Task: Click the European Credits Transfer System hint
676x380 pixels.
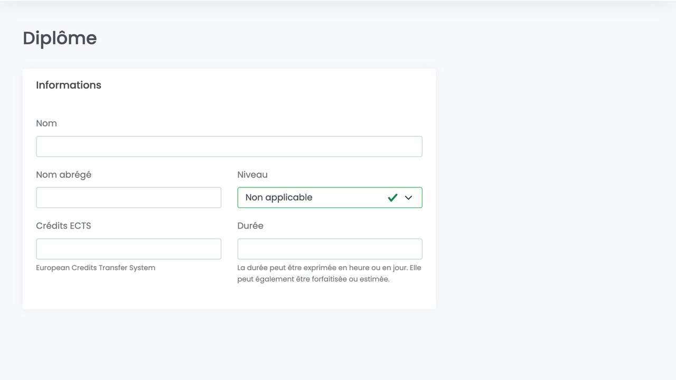Action: pos(96,268)
